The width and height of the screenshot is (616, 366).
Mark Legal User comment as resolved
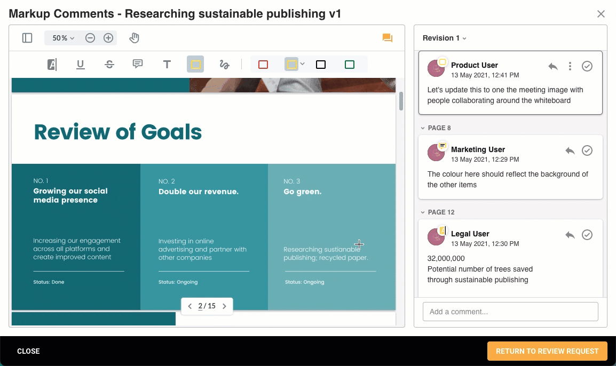(x=587, y=235)
